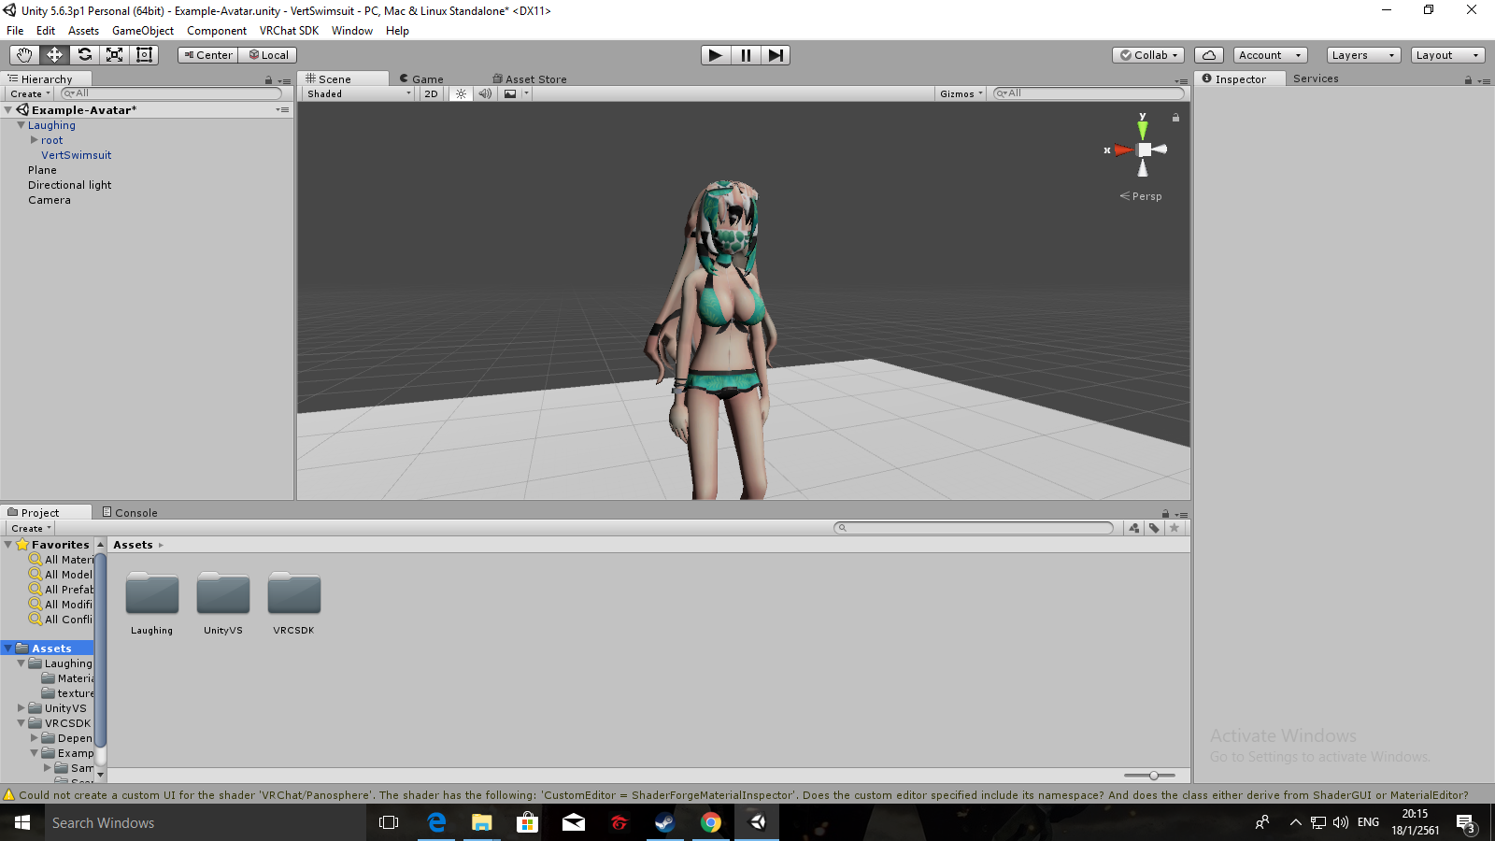Image resolution: width=1495 pixels, height=841 pixels.
Task: Open the Laughing folder thumbnail
Action: click(x=152, y=593)
